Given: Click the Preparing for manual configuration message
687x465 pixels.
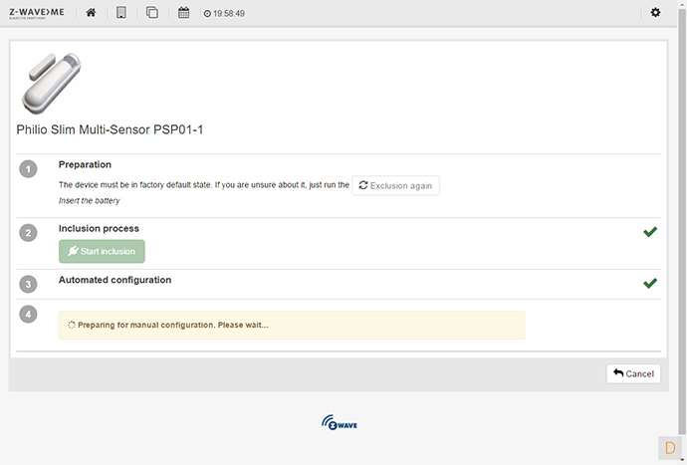Looking at the screenshot, I should point(292,326).
